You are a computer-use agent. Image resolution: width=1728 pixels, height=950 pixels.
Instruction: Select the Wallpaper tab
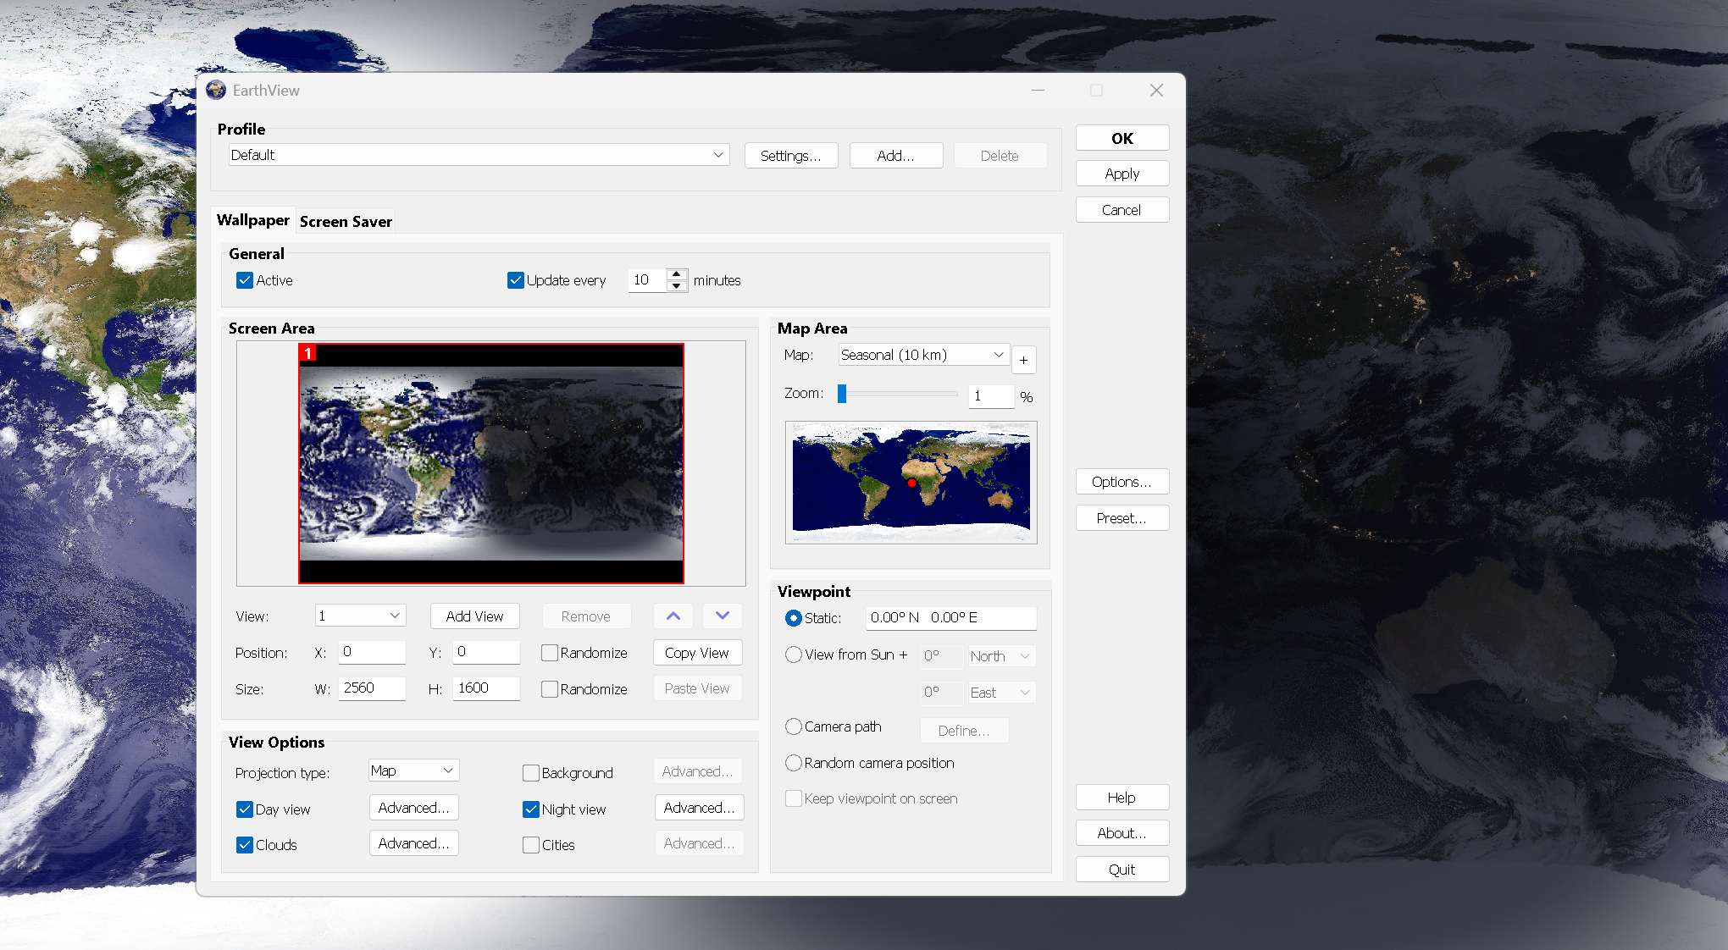point(252,220)
